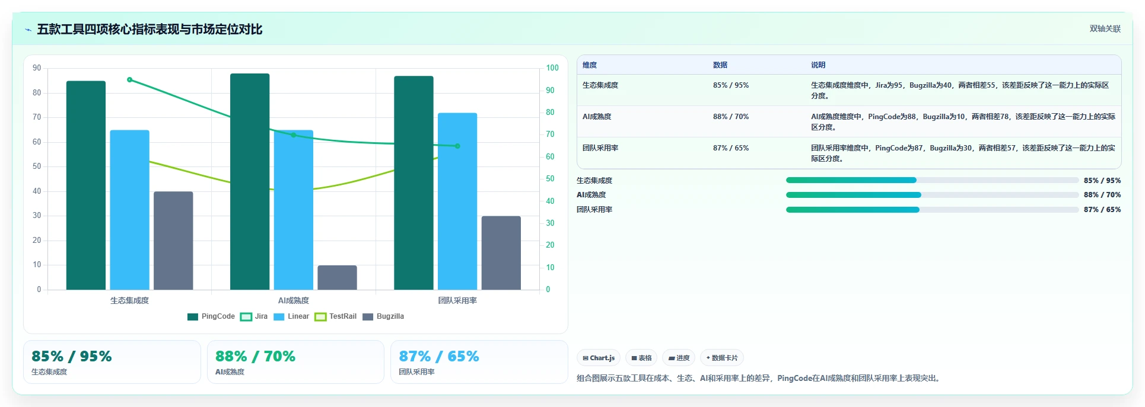
Task: Click the 87% / 65% value beside progress bar
Action: 1102,210
